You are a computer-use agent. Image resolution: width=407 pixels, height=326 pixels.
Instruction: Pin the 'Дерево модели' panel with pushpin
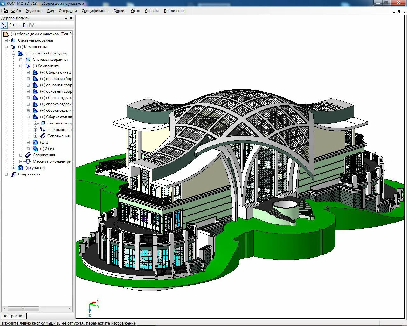[x=66, y=18]
